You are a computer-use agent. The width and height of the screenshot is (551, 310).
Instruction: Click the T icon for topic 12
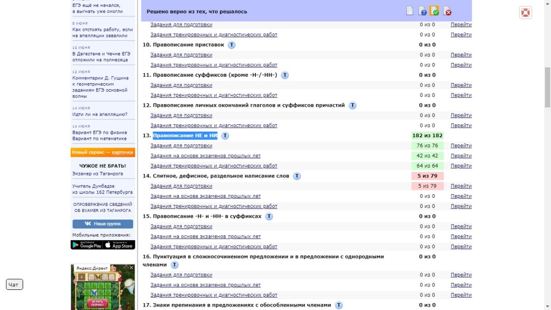(353, 105)
